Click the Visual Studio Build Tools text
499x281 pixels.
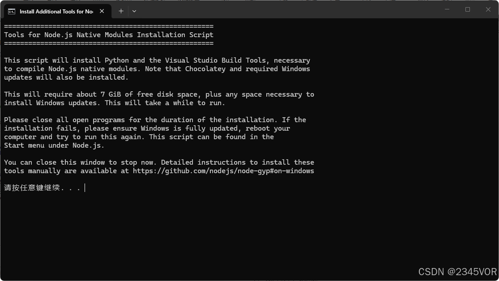[x=215, y=60]
